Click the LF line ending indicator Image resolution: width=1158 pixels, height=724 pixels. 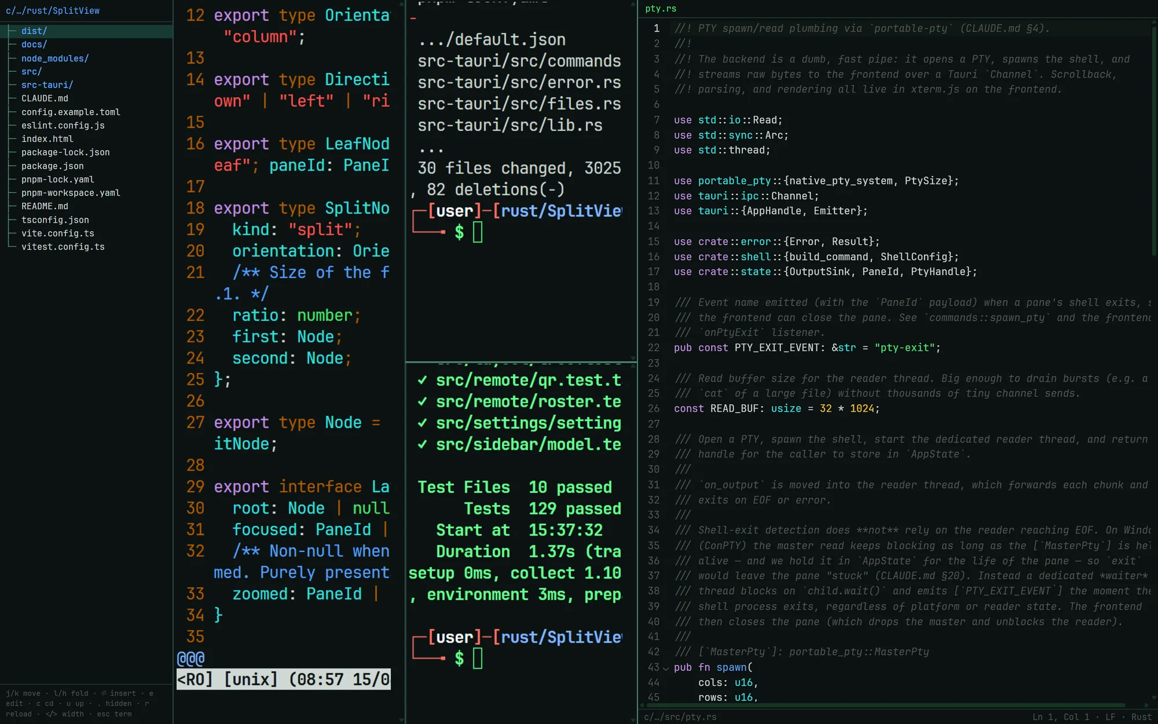1110,717
